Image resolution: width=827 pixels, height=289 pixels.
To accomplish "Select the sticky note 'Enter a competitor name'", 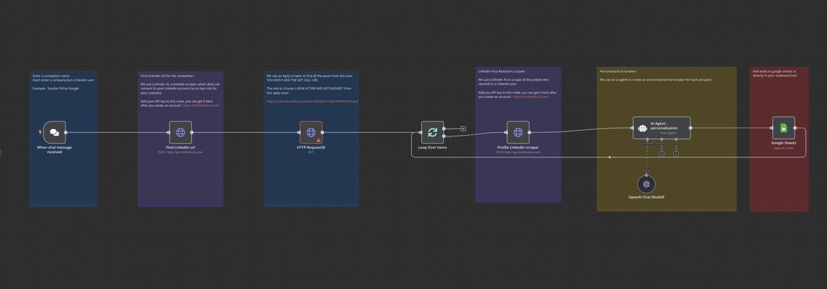I will pyautogui.click(x=63, y=138).
